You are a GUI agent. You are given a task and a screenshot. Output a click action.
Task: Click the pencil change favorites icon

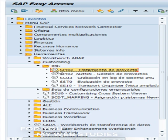click(121, 11)
